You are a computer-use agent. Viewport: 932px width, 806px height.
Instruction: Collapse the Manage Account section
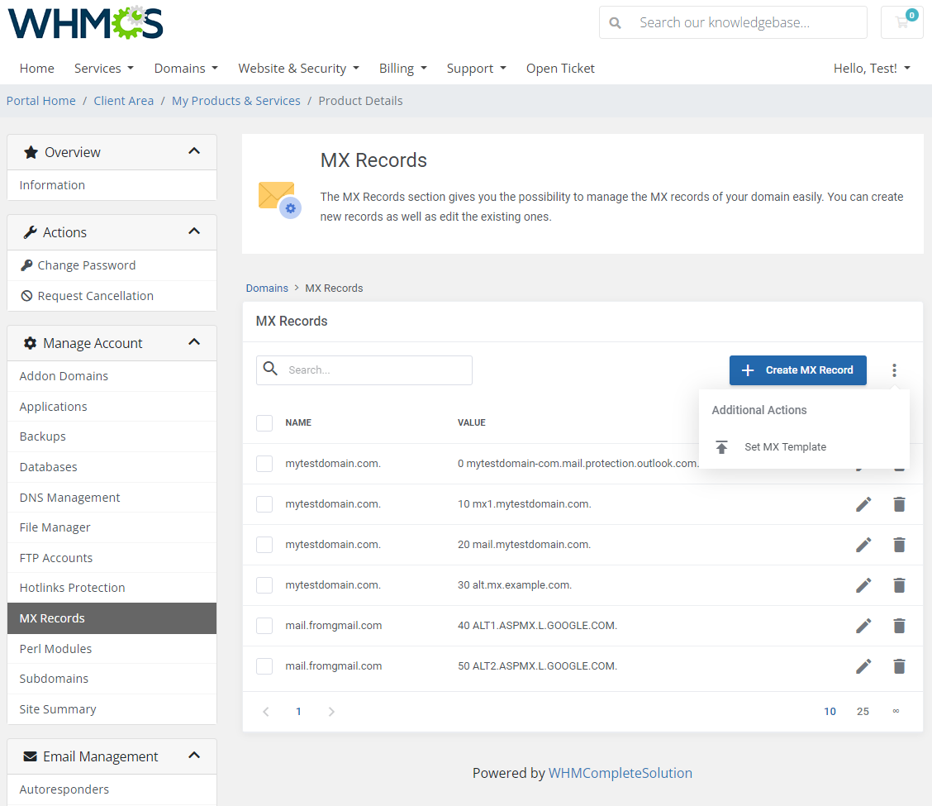click(x=194, y=341)
